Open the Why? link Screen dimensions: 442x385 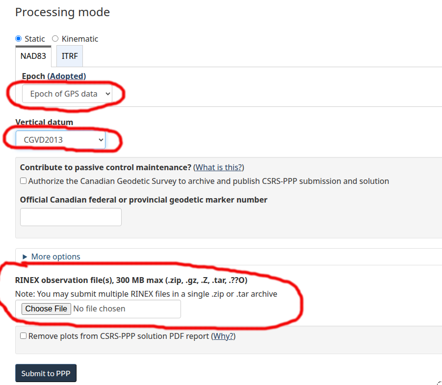pos(224,336)
